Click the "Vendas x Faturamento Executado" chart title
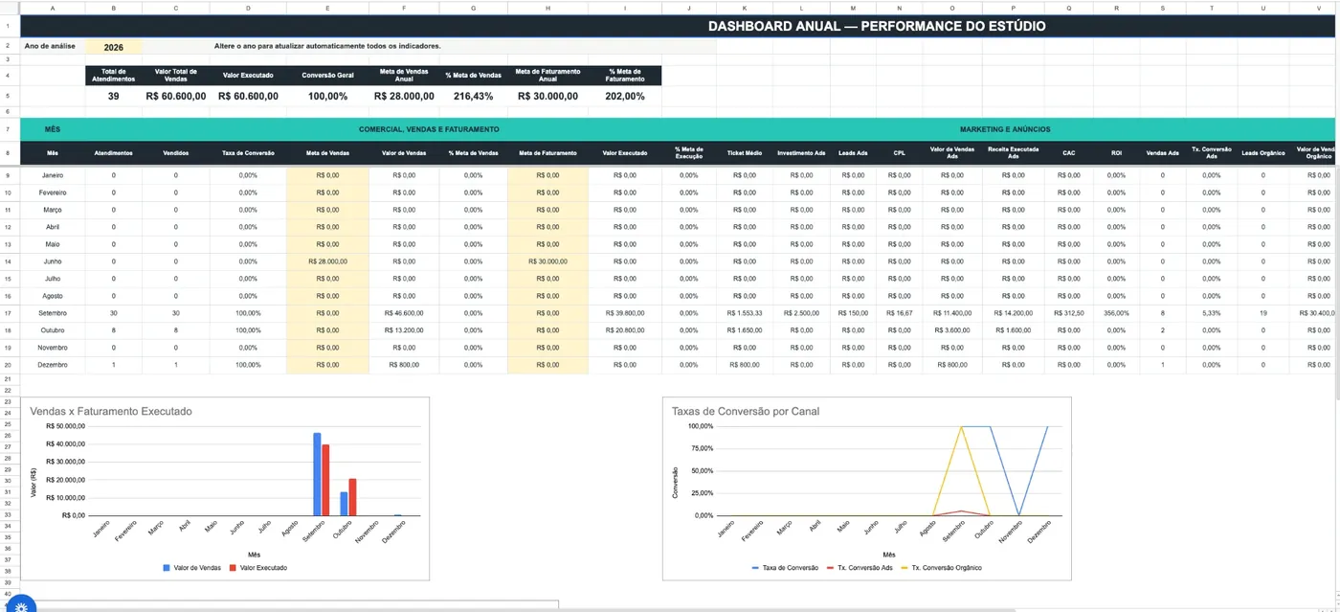 coord(111,411)
